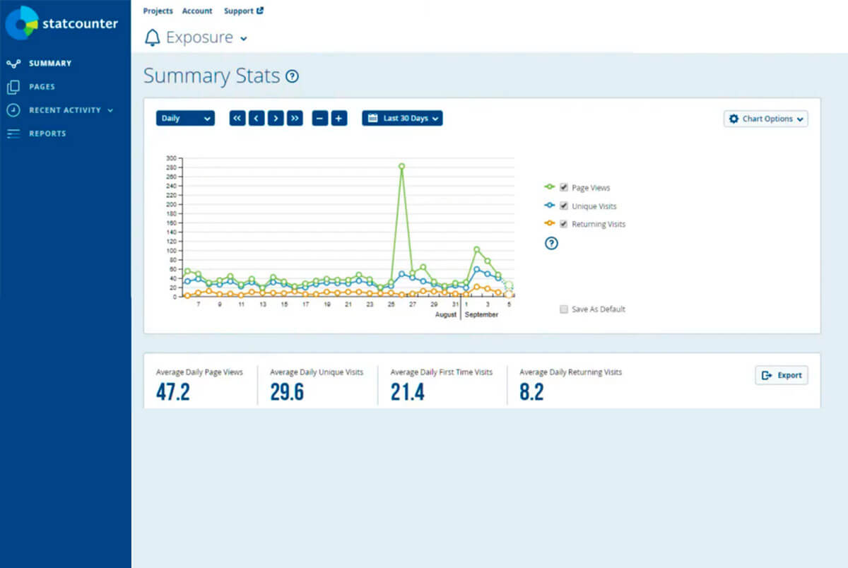Open the Projects menu
This screenshot has height=568, width=848.
click(x=158, y=11)
